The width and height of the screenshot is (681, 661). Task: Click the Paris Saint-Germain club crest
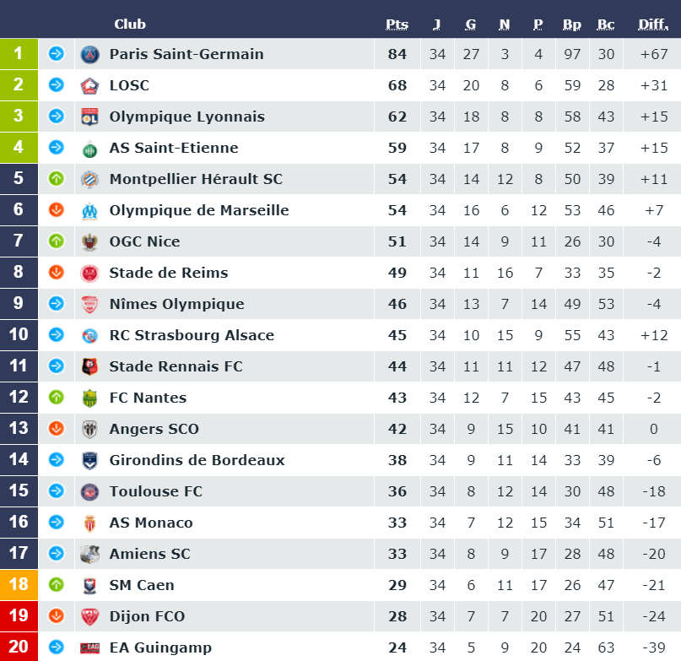tap(90, 54)
